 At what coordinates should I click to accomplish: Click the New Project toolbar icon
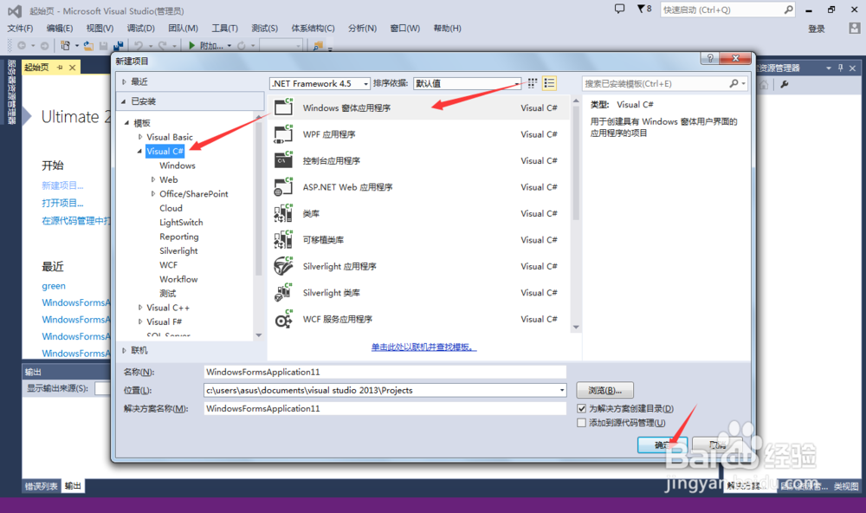pyautogui.click(x=66, y=46)
